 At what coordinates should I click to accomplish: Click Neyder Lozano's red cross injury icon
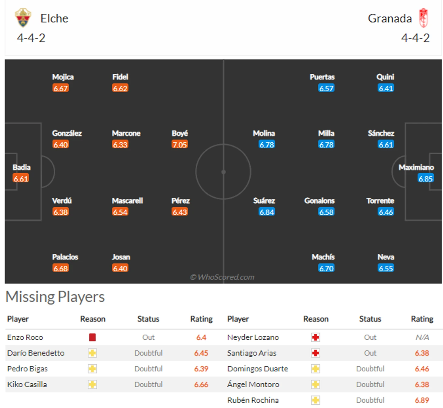(x=316, y=337)
